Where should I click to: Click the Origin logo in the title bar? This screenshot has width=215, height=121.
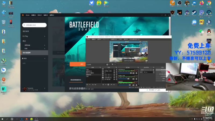tap(23, 15)
